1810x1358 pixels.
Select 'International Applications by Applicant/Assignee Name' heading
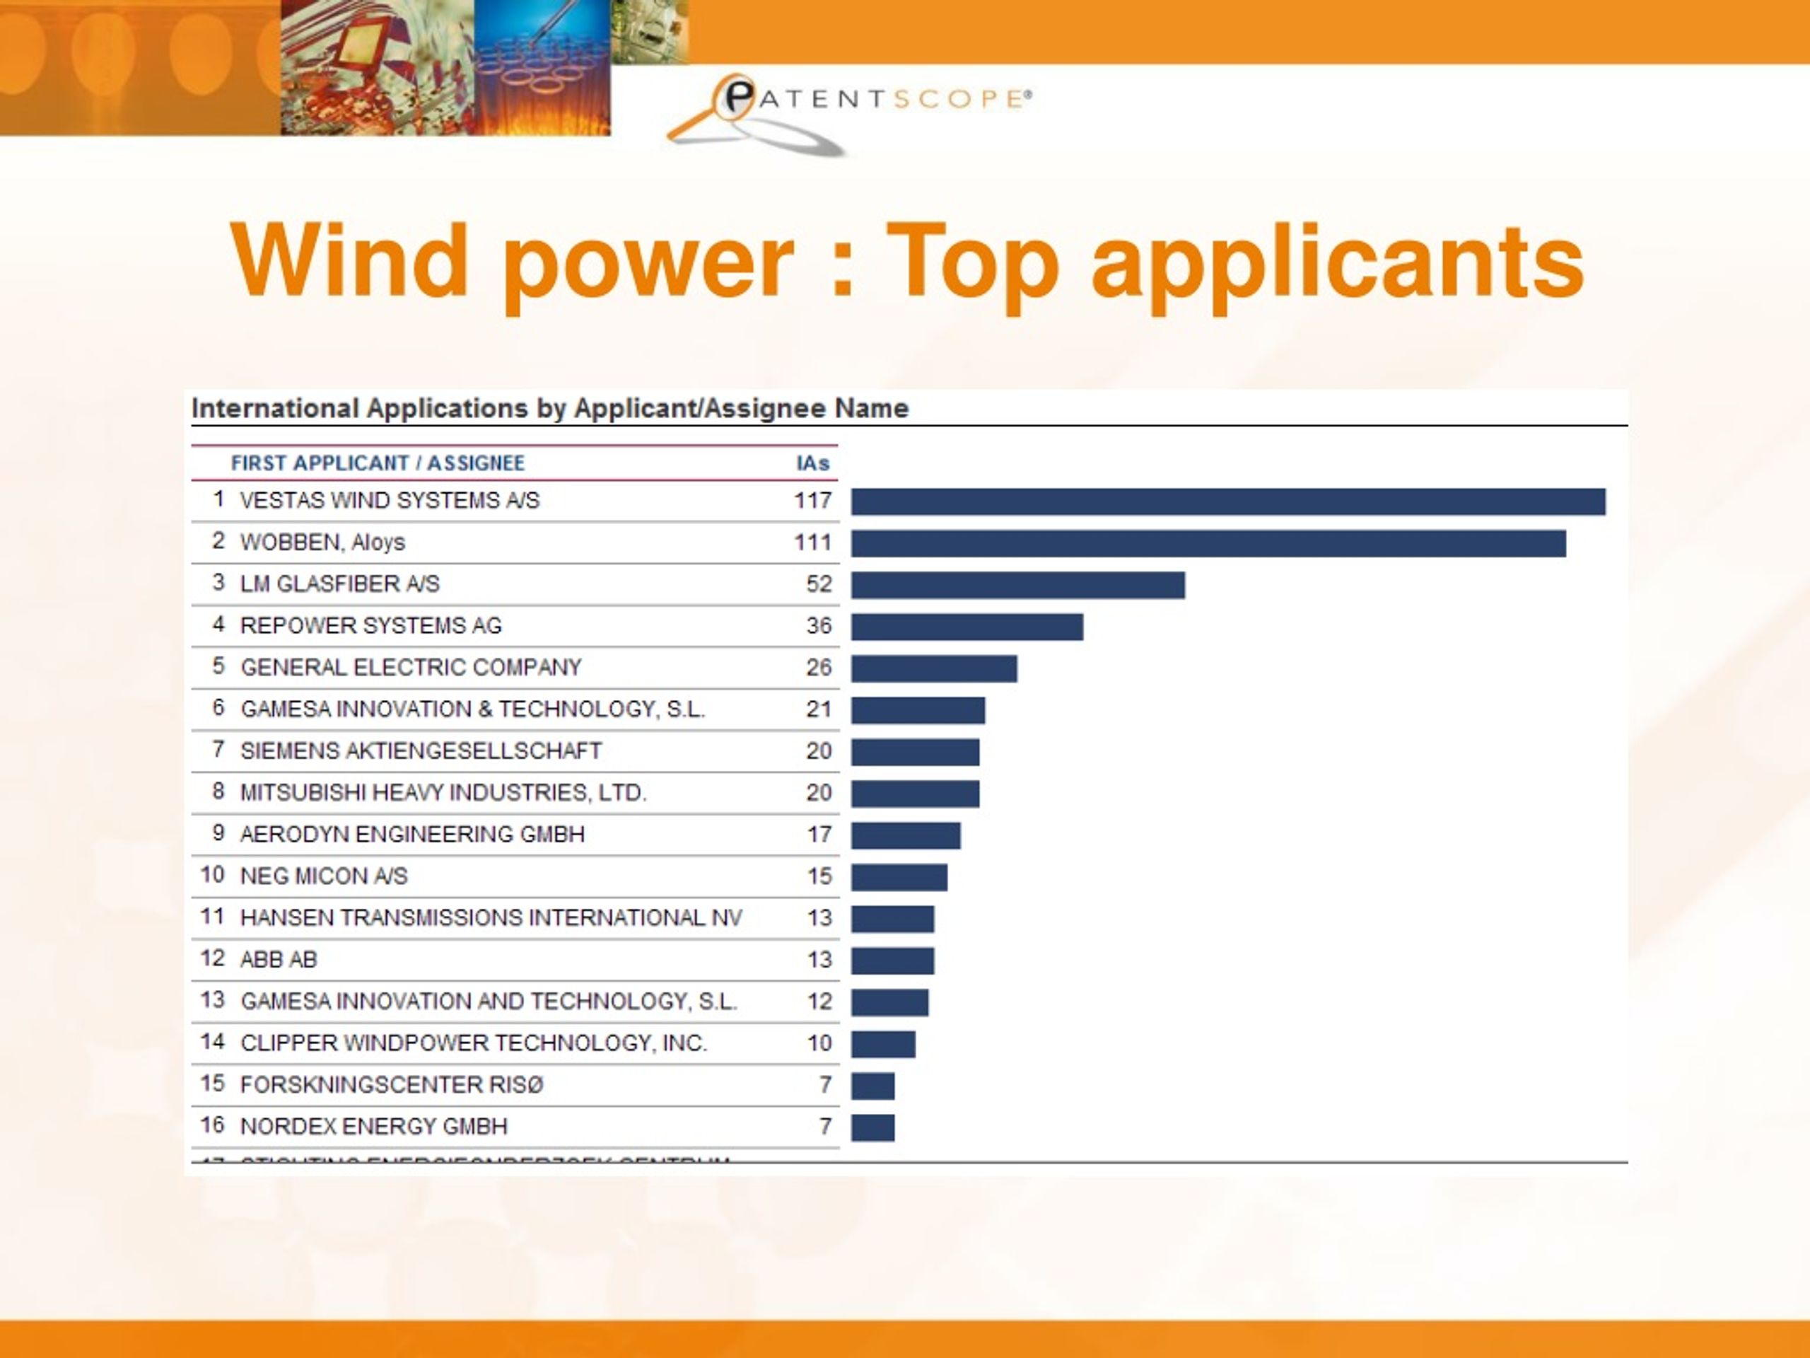(550, 407)
